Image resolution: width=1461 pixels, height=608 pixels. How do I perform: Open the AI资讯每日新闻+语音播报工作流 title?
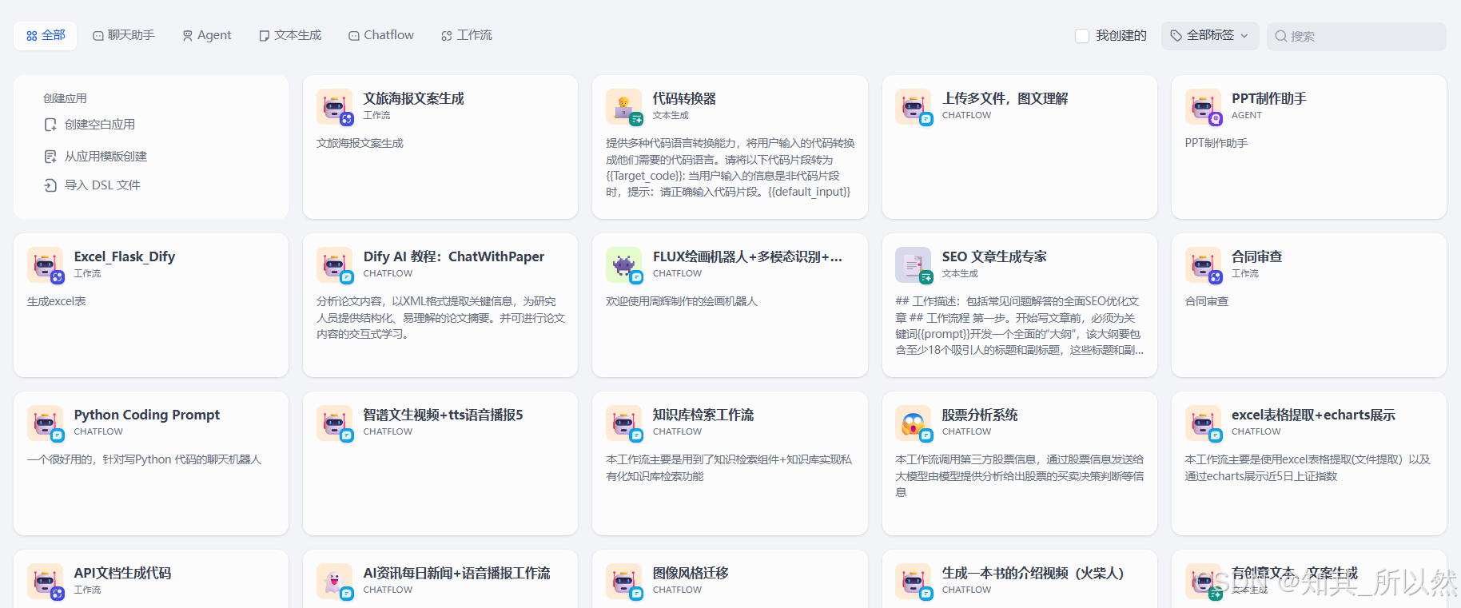pyautogui.click(x=456, y=573)
